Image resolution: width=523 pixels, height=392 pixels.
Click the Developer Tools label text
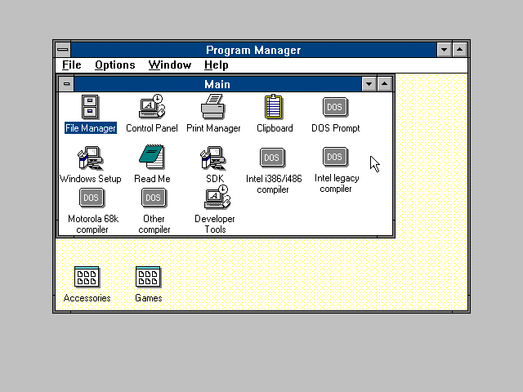click(x=215, y=224)
